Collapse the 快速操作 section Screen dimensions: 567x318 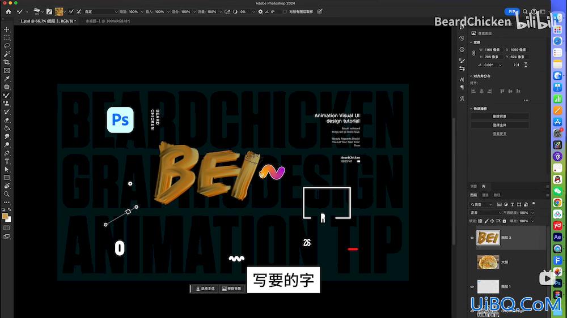(x=471, y=108)
